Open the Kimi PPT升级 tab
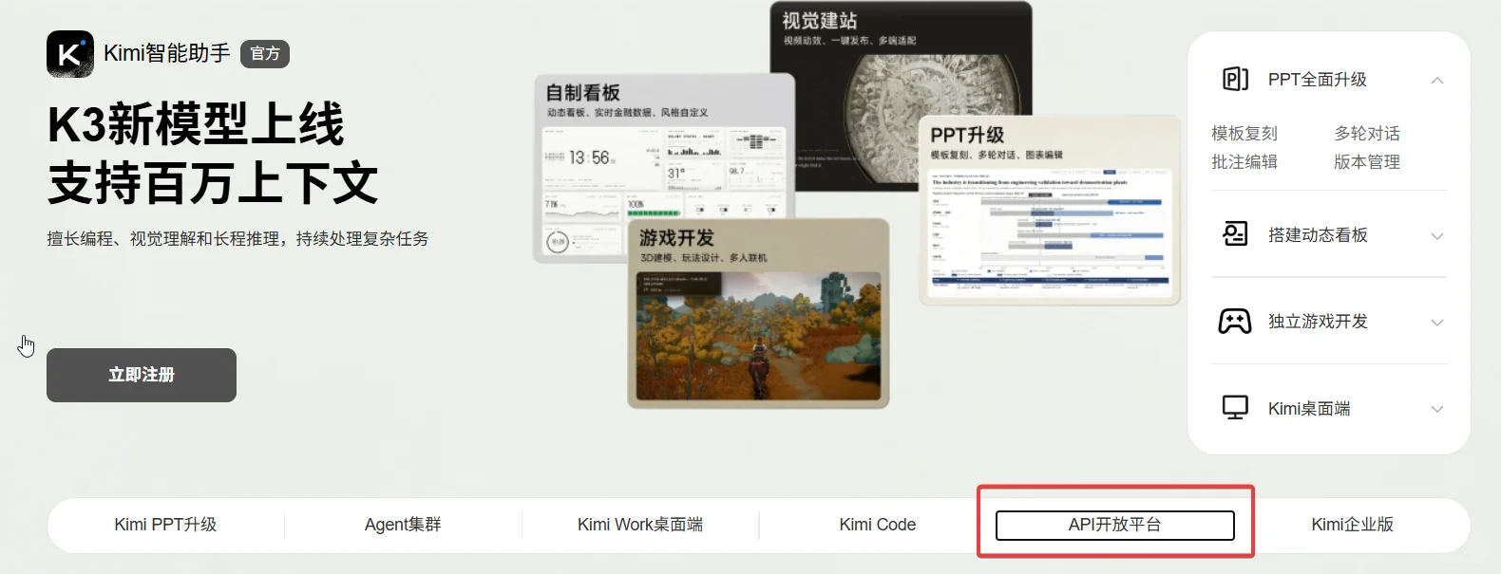Viewport: 1501px width, 574px height. click(x=165, y=525)
